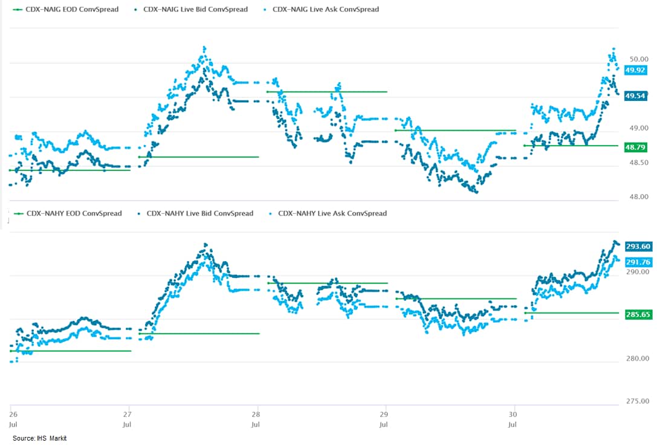Select the 291.76 light blue value tag

point(638,262)
